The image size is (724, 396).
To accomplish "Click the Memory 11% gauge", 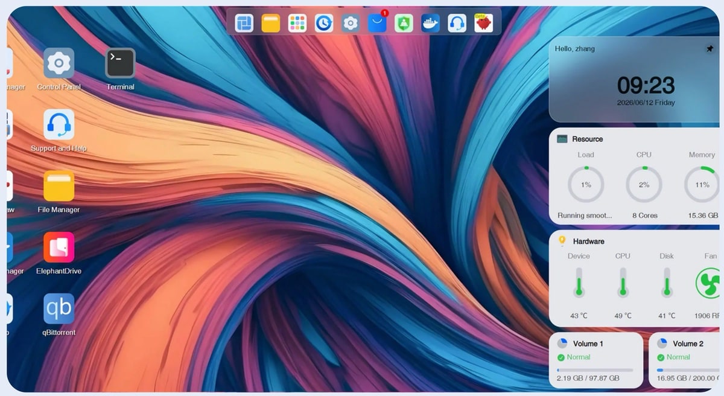I will pos(702,185).
